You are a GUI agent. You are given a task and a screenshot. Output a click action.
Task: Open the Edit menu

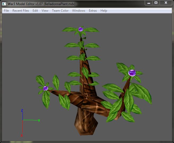point(35,11)
